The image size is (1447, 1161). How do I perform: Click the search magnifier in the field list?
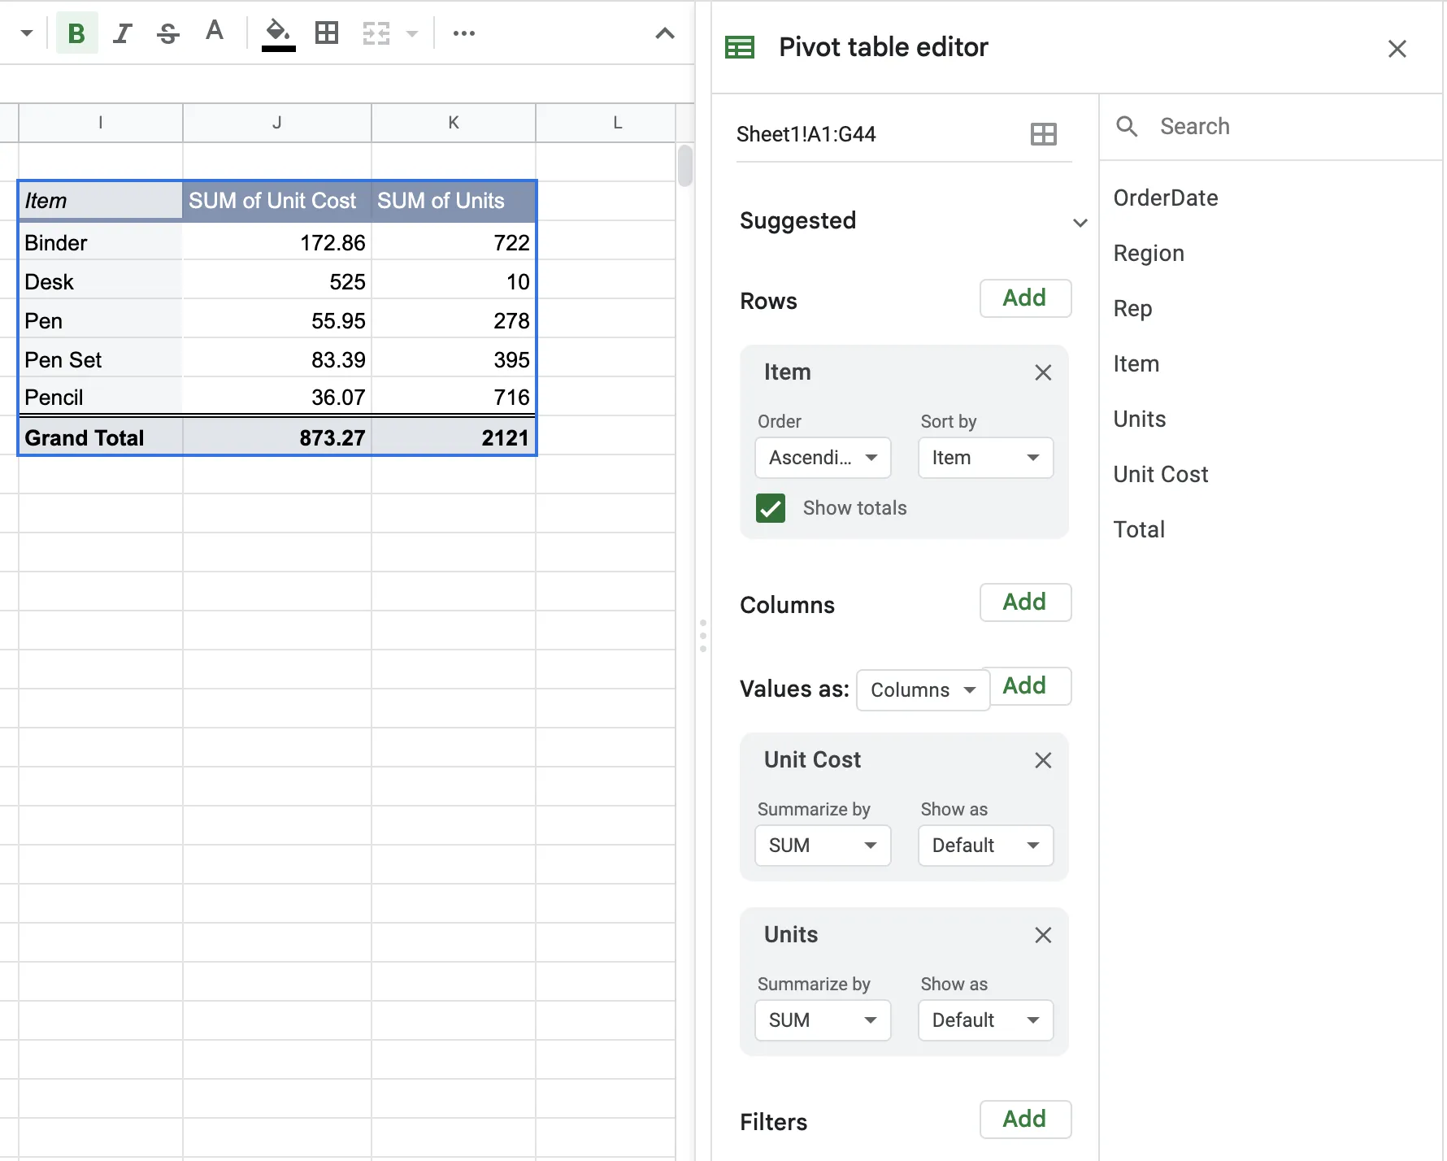point(1127,126)
